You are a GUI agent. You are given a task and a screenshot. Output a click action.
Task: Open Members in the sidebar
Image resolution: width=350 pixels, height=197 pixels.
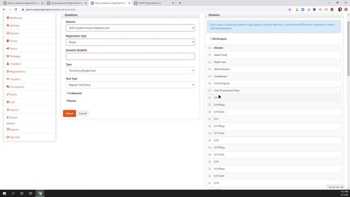click(x=14, y=64)
